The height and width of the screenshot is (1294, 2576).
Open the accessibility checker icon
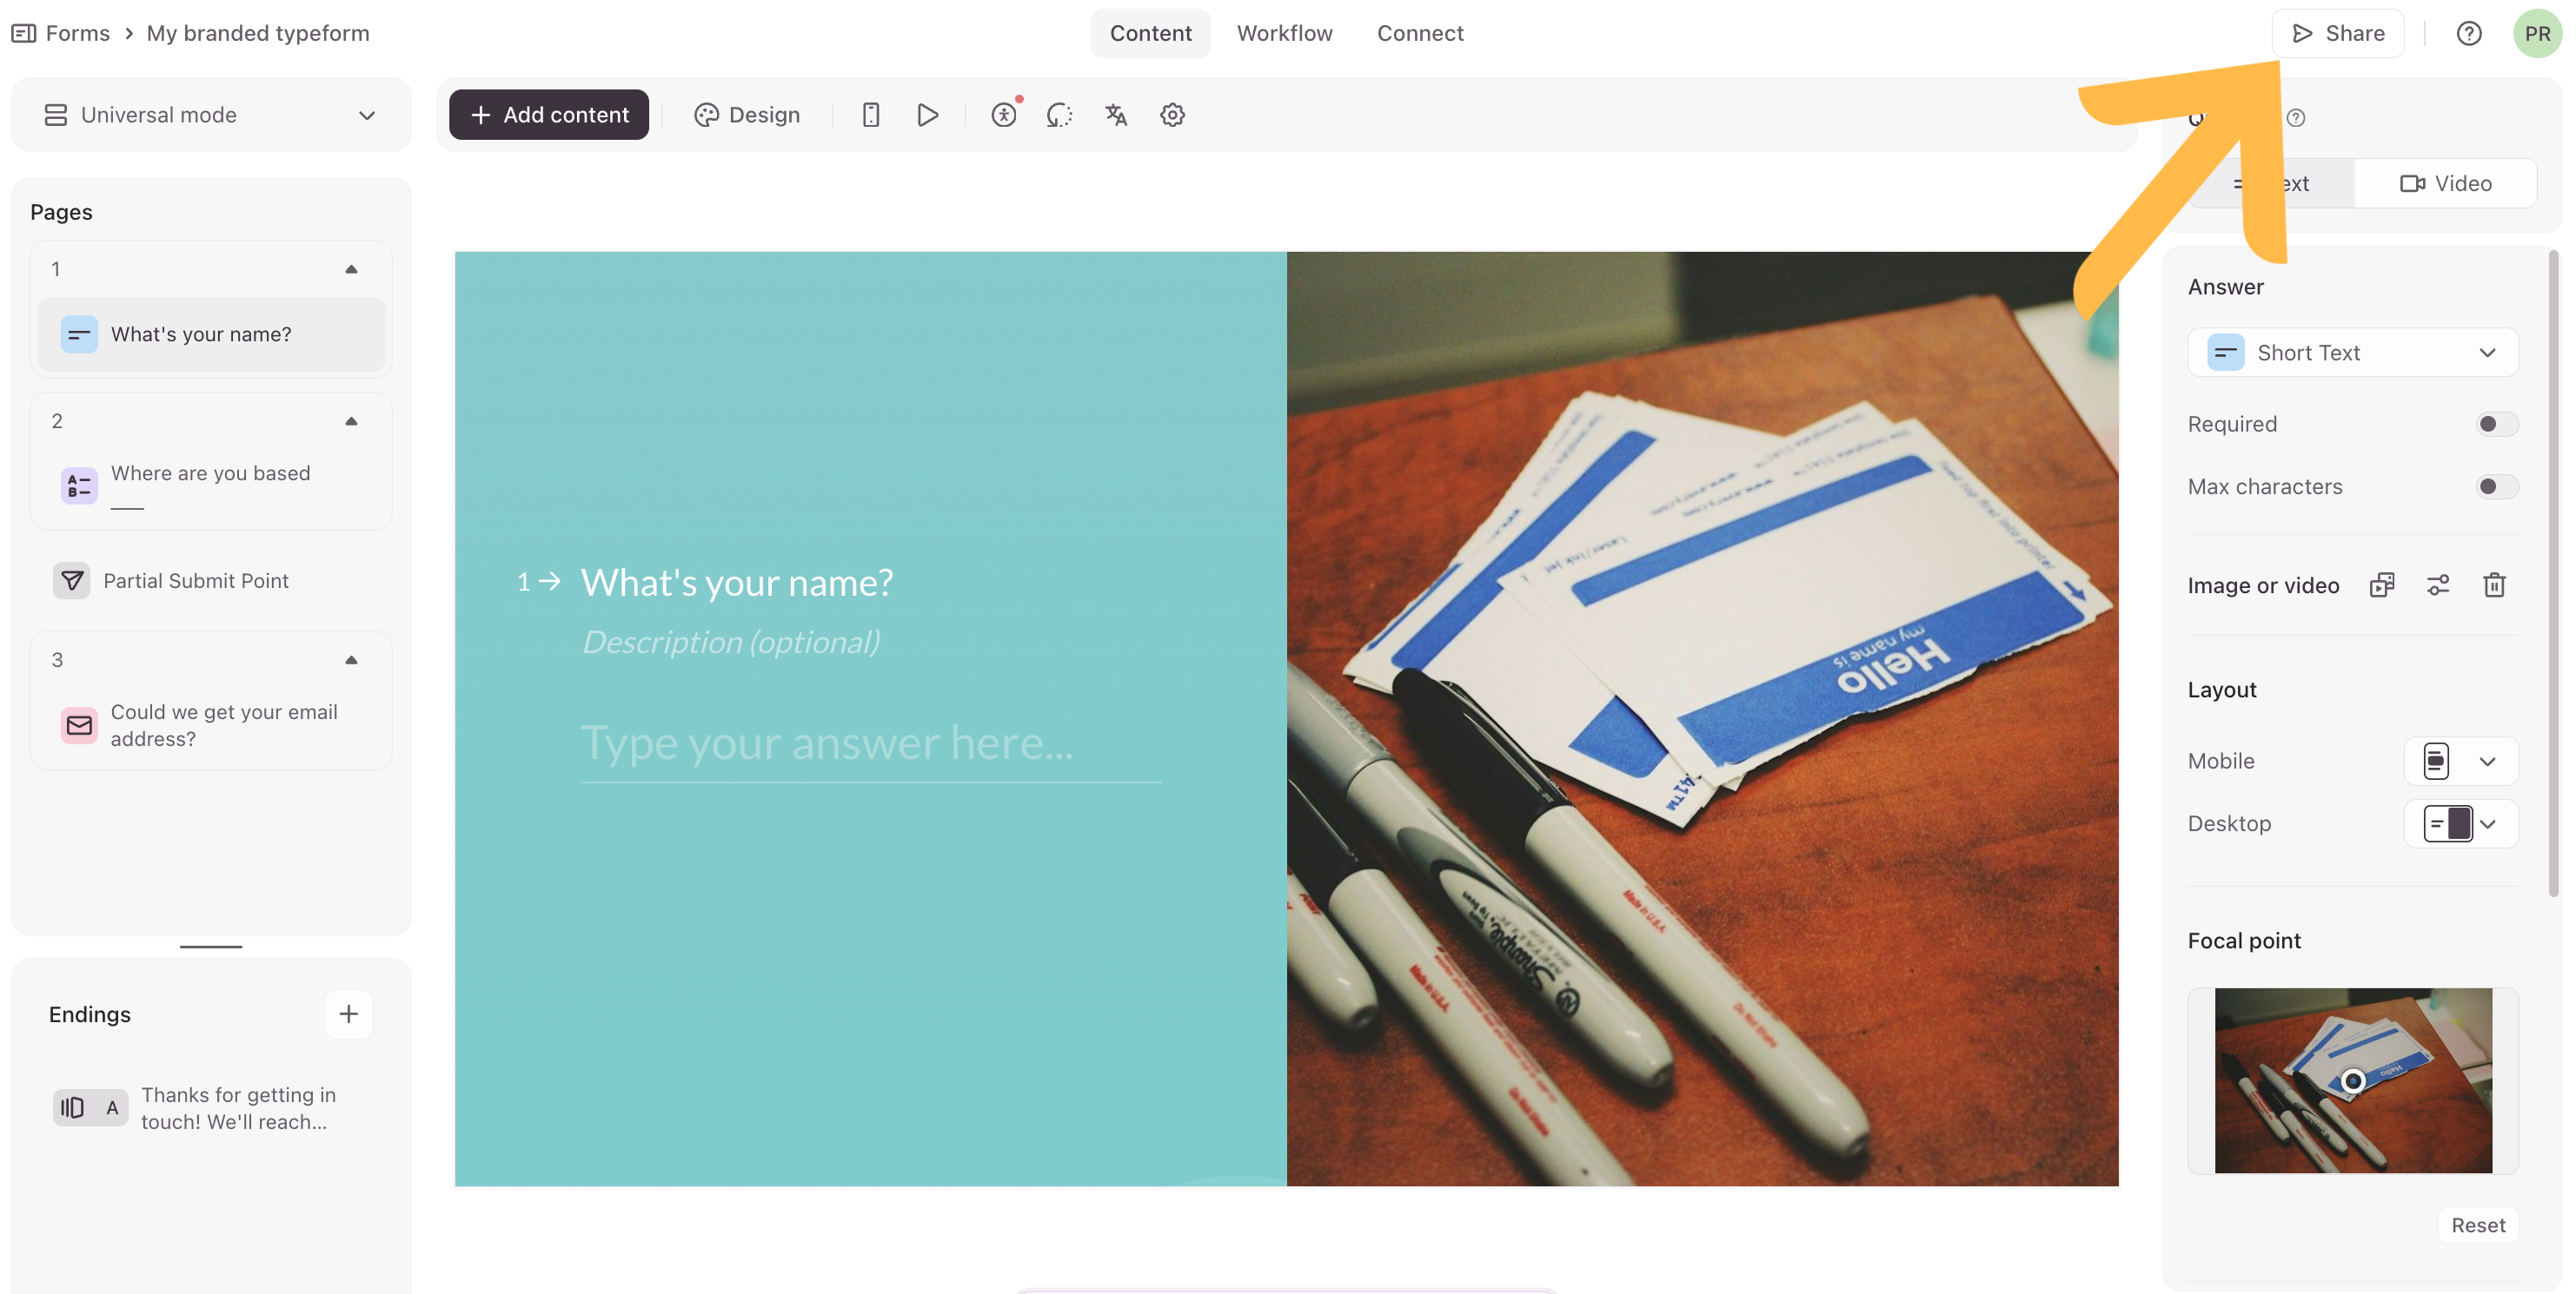(1003, 115)
